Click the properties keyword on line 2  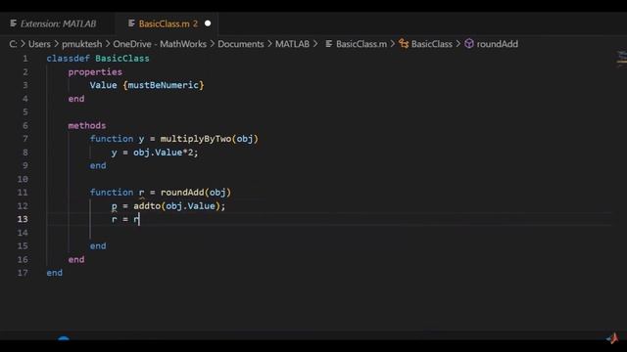pos(95,71)
